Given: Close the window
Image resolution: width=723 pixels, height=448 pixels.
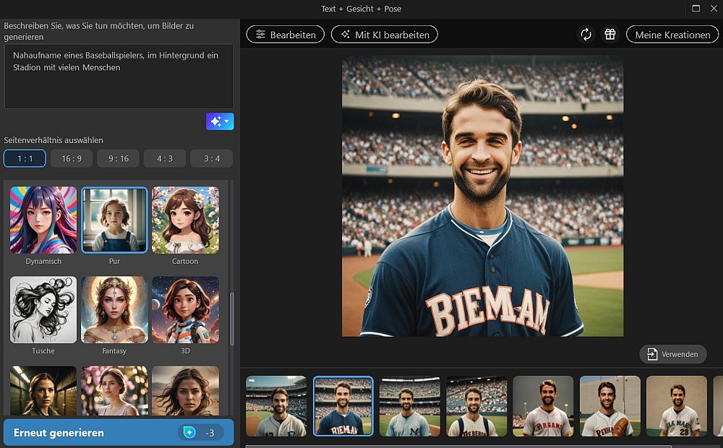Looking at the screenshot, I should point(714,8).
